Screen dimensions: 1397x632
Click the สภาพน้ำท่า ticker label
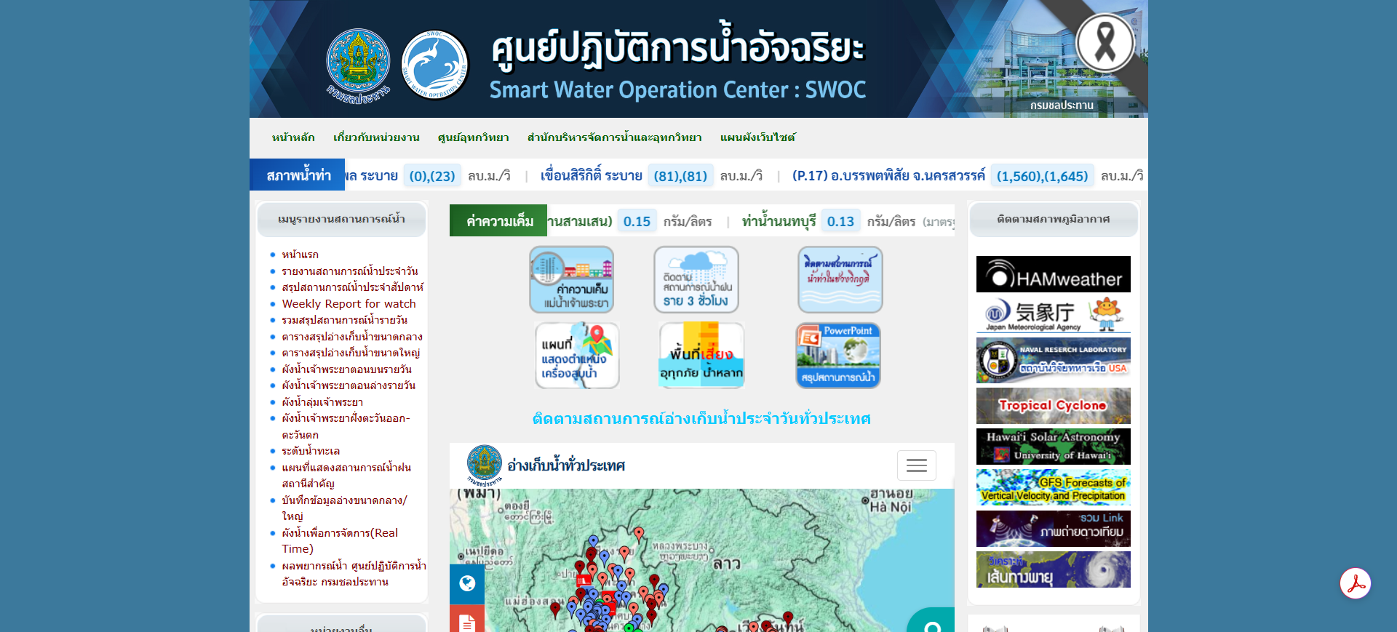click(298, 175)
